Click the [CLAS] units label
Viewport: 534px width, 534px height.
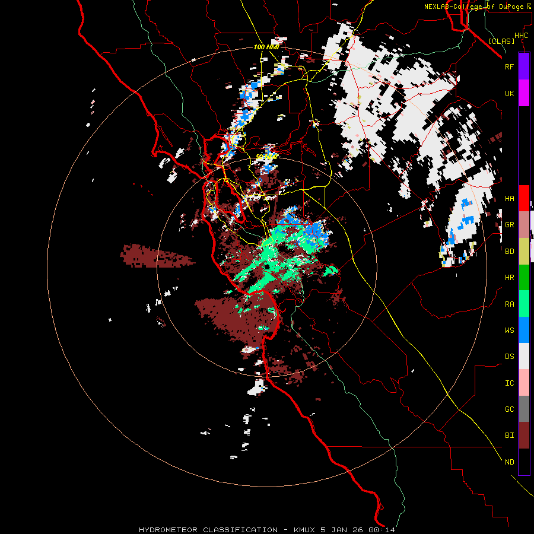(501, 41)
